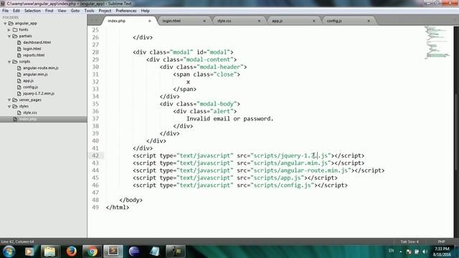This screenshot has height=258, width=459.
Task: Click the angular_app folder icon
Action: [x=11, y=23]
